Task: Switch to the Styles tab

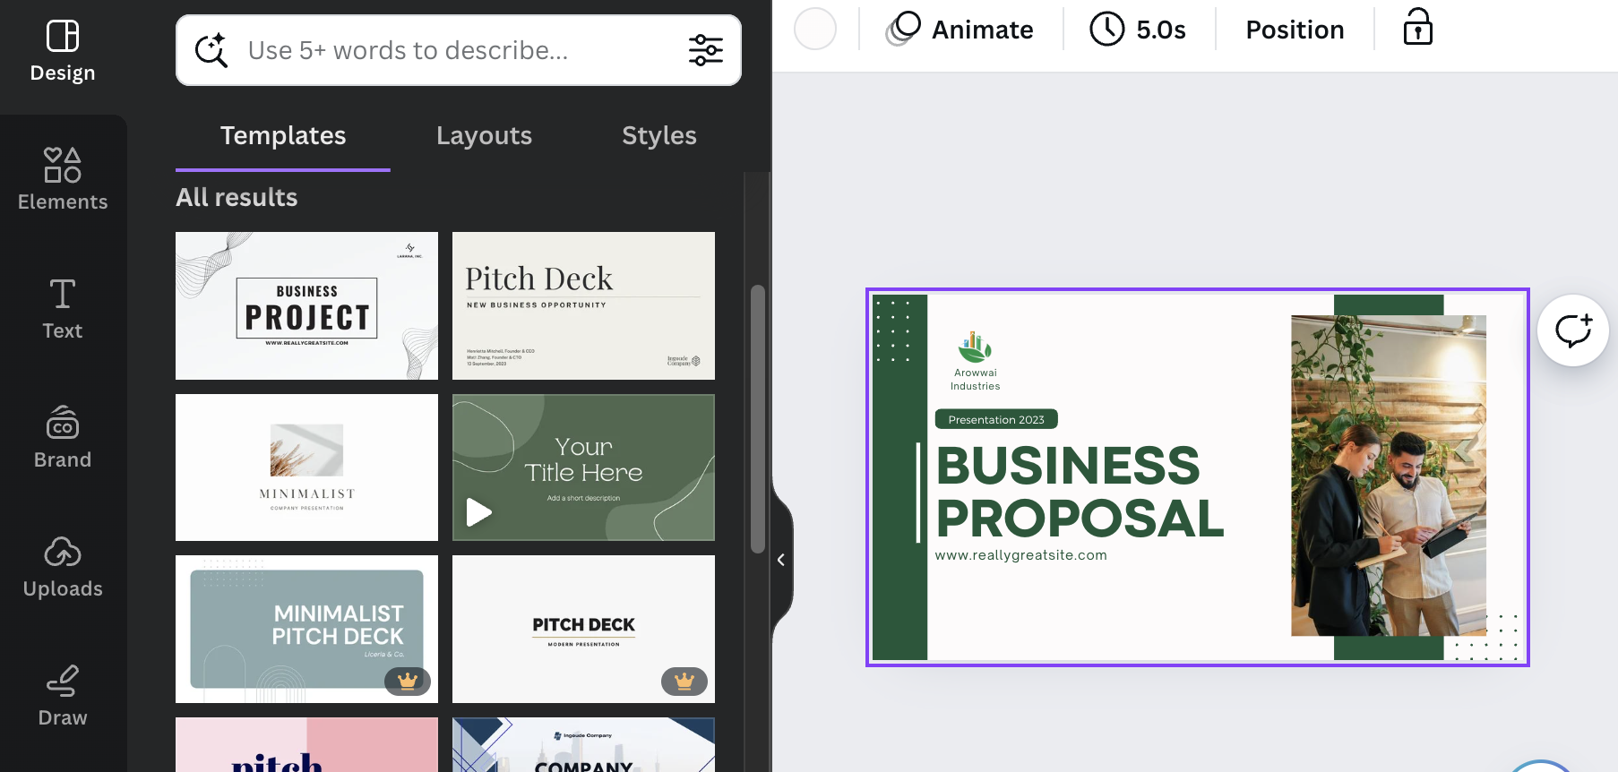Action: 659,135
